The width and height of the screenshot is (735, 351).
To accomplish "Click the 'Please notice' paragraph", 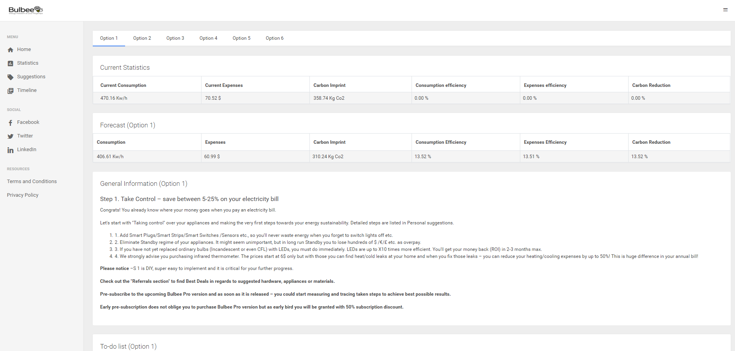I will click(x=197, y=268).
